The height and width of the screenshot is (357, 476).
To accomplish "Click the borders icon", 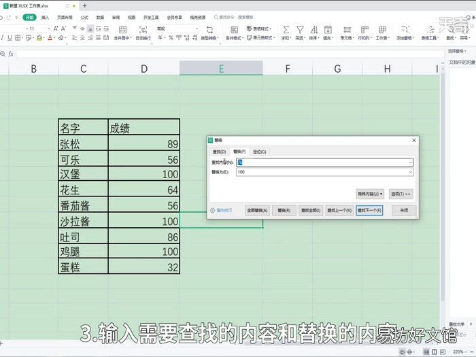I will [18, 38].
